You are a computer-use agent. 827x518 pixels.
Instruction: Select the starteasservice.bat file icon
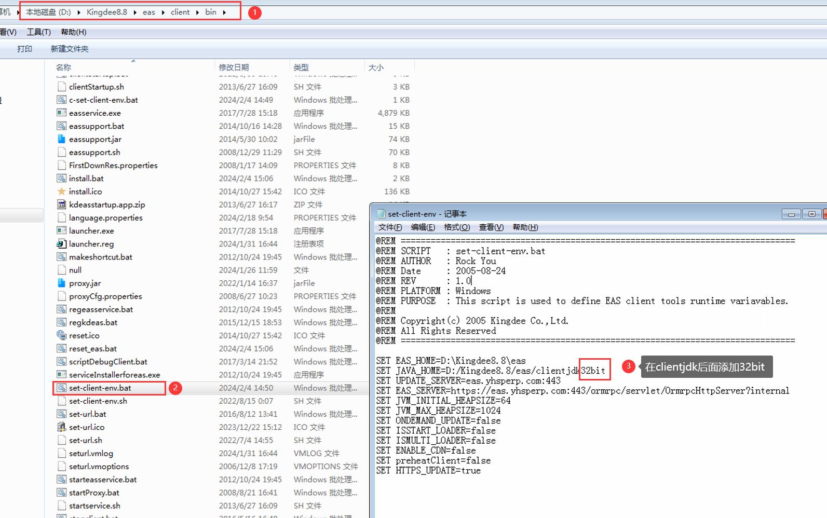click(x=62, y=480)
